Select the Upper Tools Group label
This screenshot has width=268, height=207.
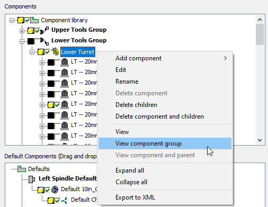79,30
